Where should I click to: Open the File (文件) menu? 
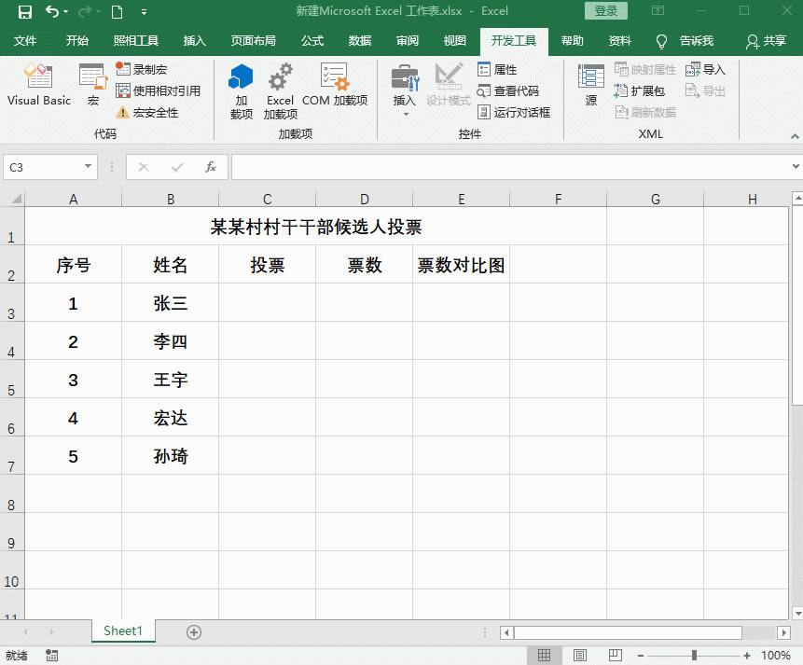pos(25,41)
